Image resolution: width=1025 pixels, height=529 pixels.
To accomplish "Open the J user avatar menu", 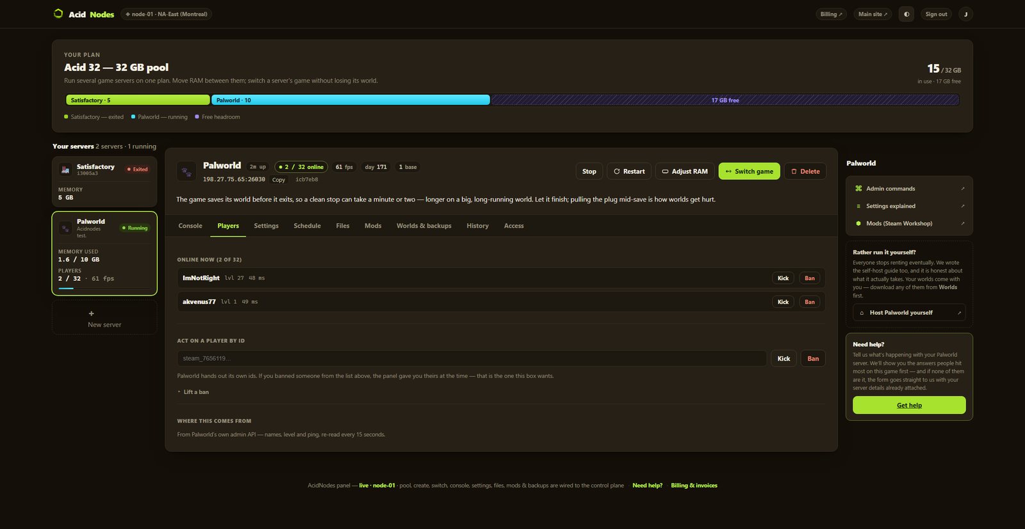I will (965, 14).
